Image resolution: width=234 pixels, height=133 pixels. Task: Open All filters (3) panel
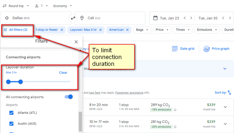[x=15, y=30]
